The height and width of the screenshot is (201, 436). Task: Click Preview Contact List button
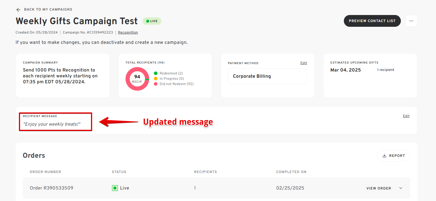372,21
